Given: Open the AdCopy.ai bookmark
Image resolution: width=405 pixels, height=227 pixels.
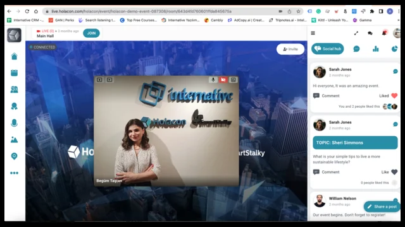Looking at the screenshot, I should point(246,20).
